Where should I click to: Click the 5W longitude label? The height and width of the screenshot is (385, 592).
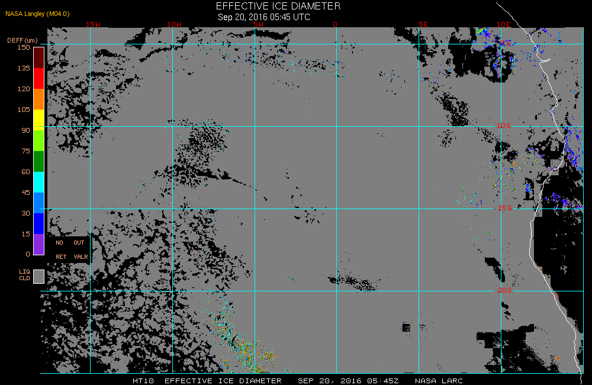[x=259, y=24]
